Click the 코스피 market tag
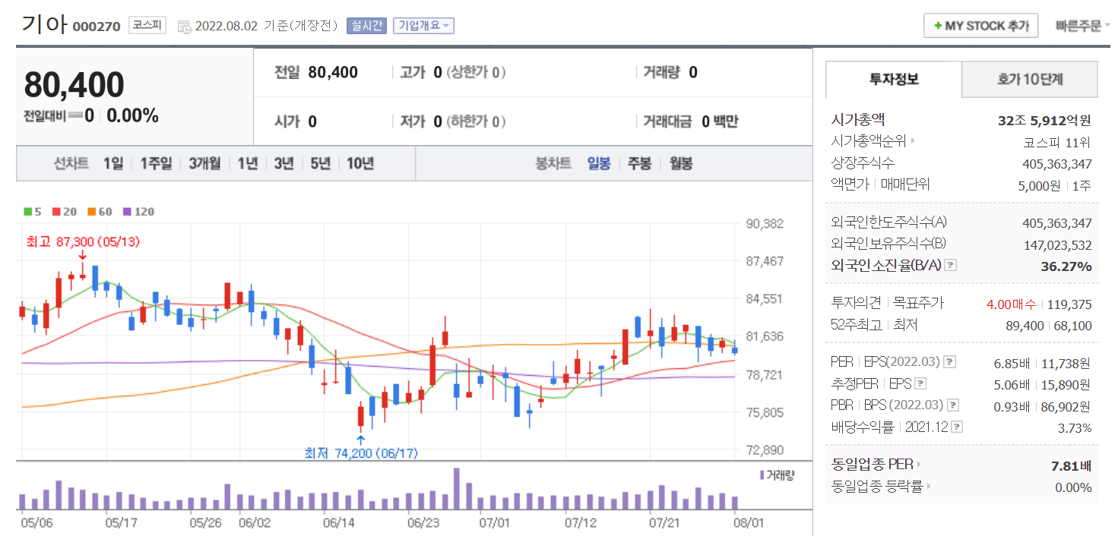This screenshot has width=1118, height=536. (x=147, y=25)
